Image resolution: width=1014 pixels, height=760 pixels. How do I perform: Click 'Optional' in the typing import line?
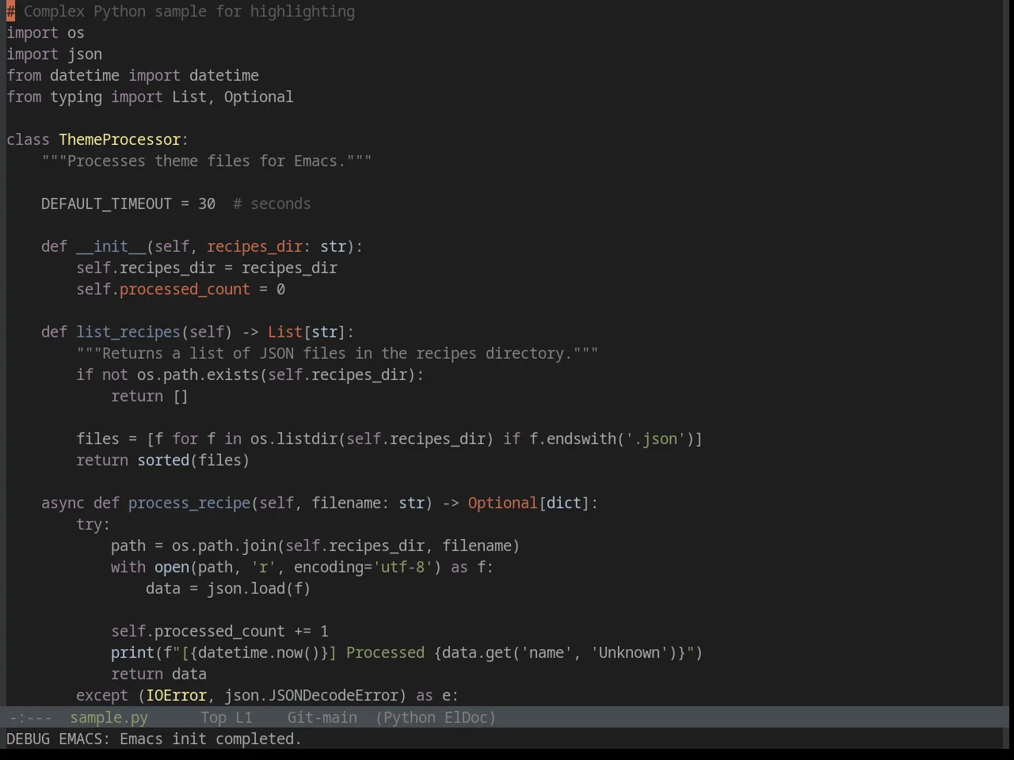coord(258,97)
